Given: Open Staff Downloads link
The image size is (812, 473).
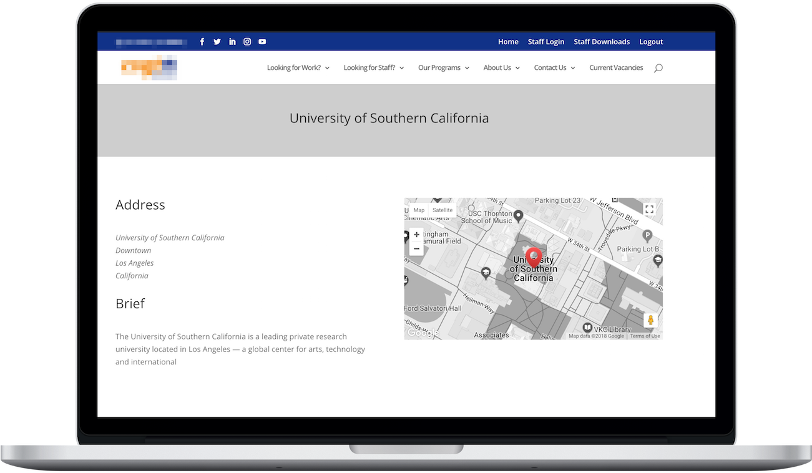Looking at the screenshot, I should [602, 42].
